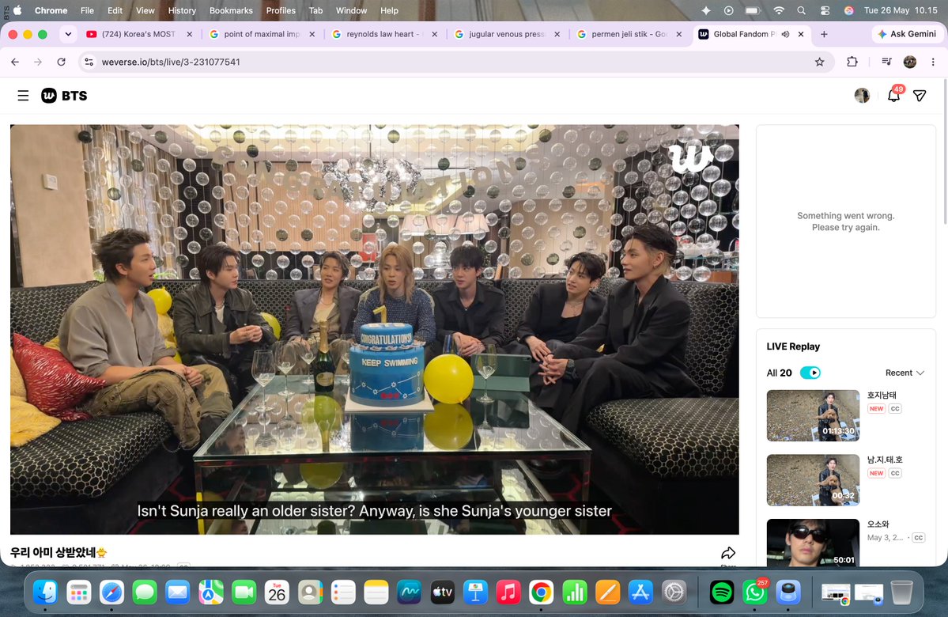This screenshot has width=948, height=617.
Task: Go forward in browser history
Action: pos(38,62)
